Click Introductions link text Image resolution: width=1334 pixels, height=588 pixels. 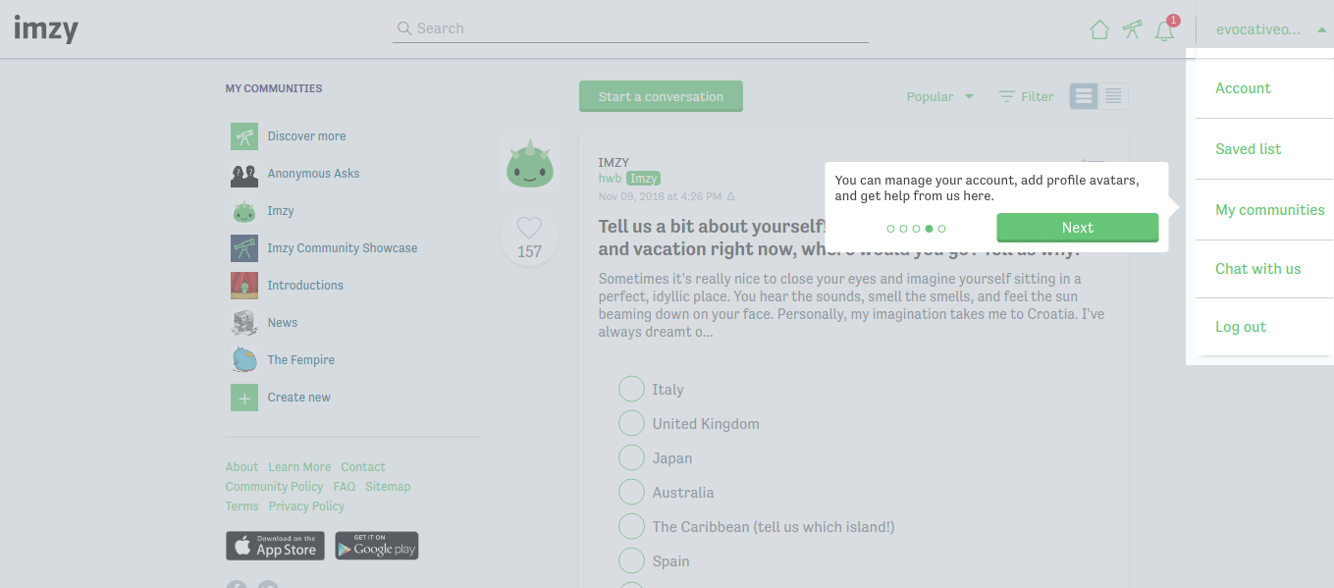(x=305, y=286)
